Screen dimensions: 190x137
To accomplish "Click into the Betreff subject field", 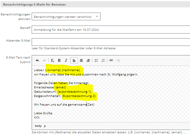I will [111, 30].
